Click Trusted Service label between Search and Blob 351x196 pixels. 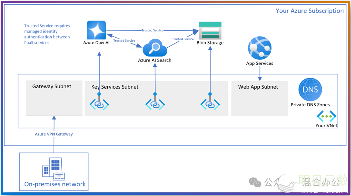point(183,39)
